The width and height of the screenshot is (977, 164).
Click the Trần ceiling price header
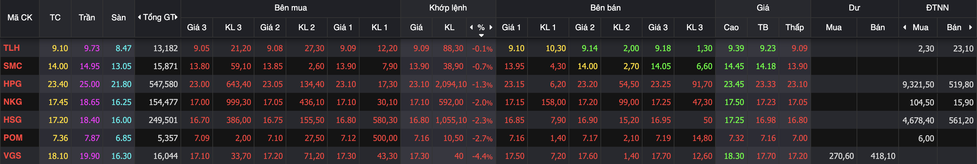point(87,18)
